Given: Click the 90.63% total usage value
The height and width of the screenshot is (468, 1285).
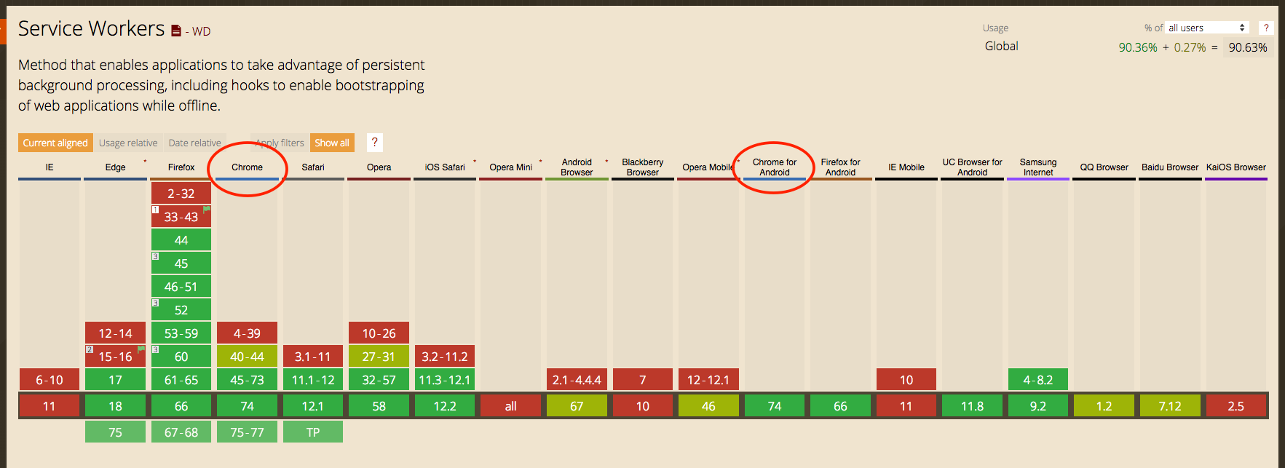Looking at the screenshot, I should (x=1248, y=47).
